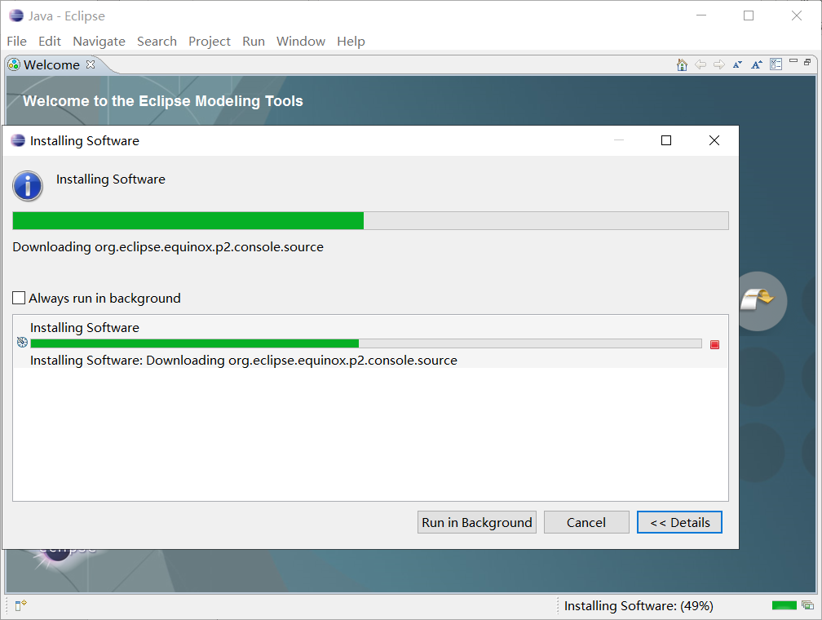Image resolution: width=822 pixels, height=620 pixels.
Task: Close the Installing Software dialog
Action: pyautogui.click(x=714, y=140)
